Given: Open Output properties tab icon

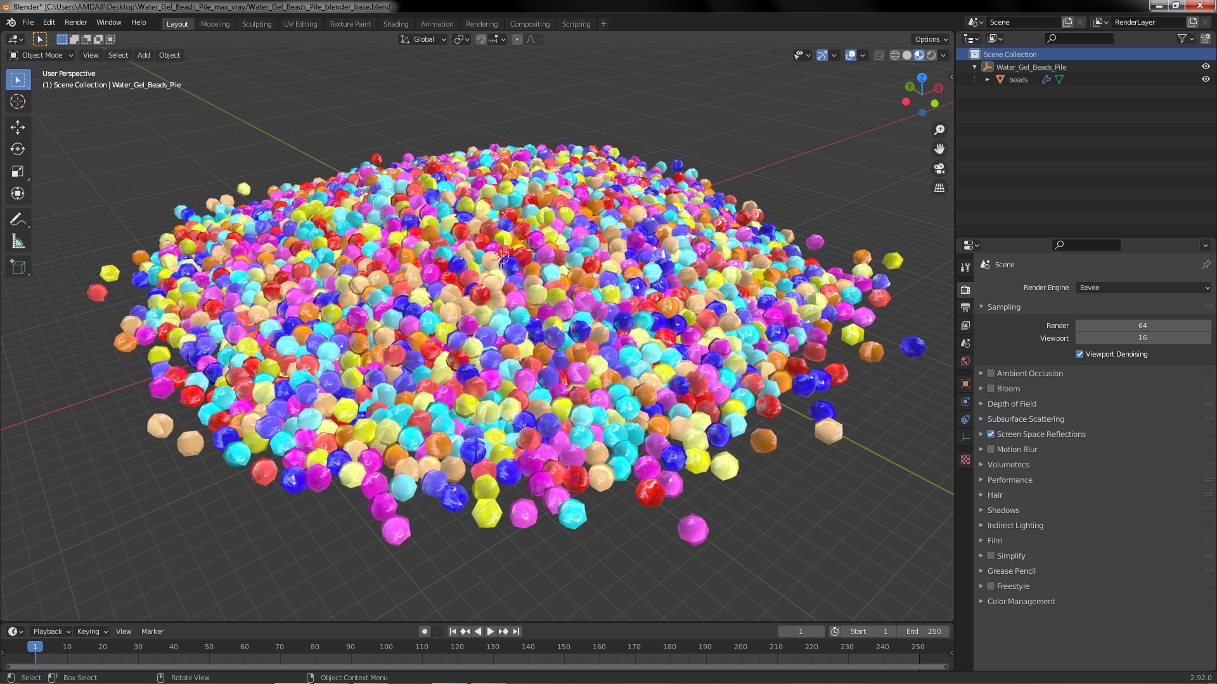Looking at the screenshot, I should (965, 307).
